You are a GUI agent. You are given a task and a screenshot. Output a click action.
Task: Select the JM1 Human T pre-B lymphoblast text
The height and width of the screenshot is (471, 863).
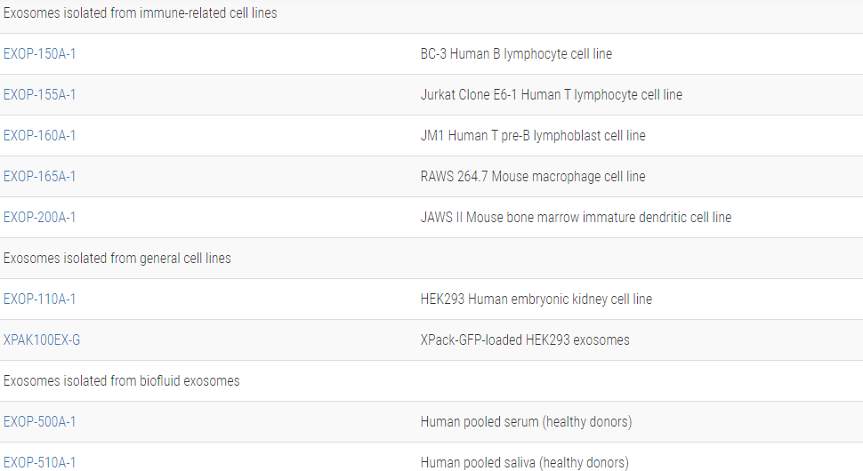pos(533,136)
